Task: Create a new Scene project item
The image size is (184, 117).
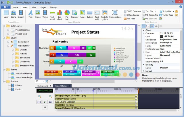Action: click(x=14, y=14)
